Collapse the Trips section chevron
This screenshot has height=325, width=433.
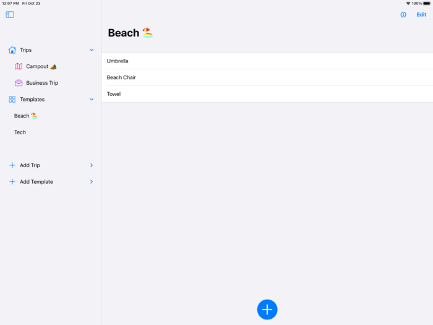click(x=92, y=50)
